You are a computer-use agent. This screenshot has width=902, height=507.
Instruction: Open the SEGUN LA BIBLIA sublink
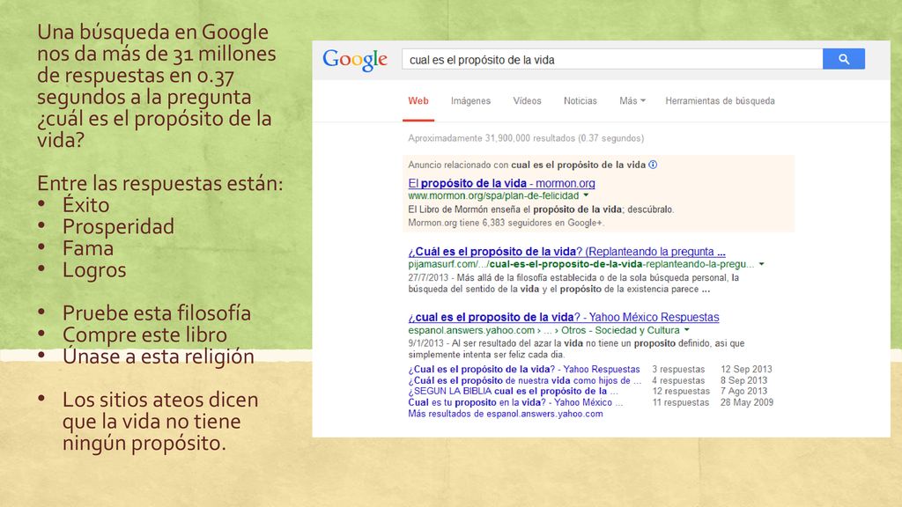(x=514, y=392)
